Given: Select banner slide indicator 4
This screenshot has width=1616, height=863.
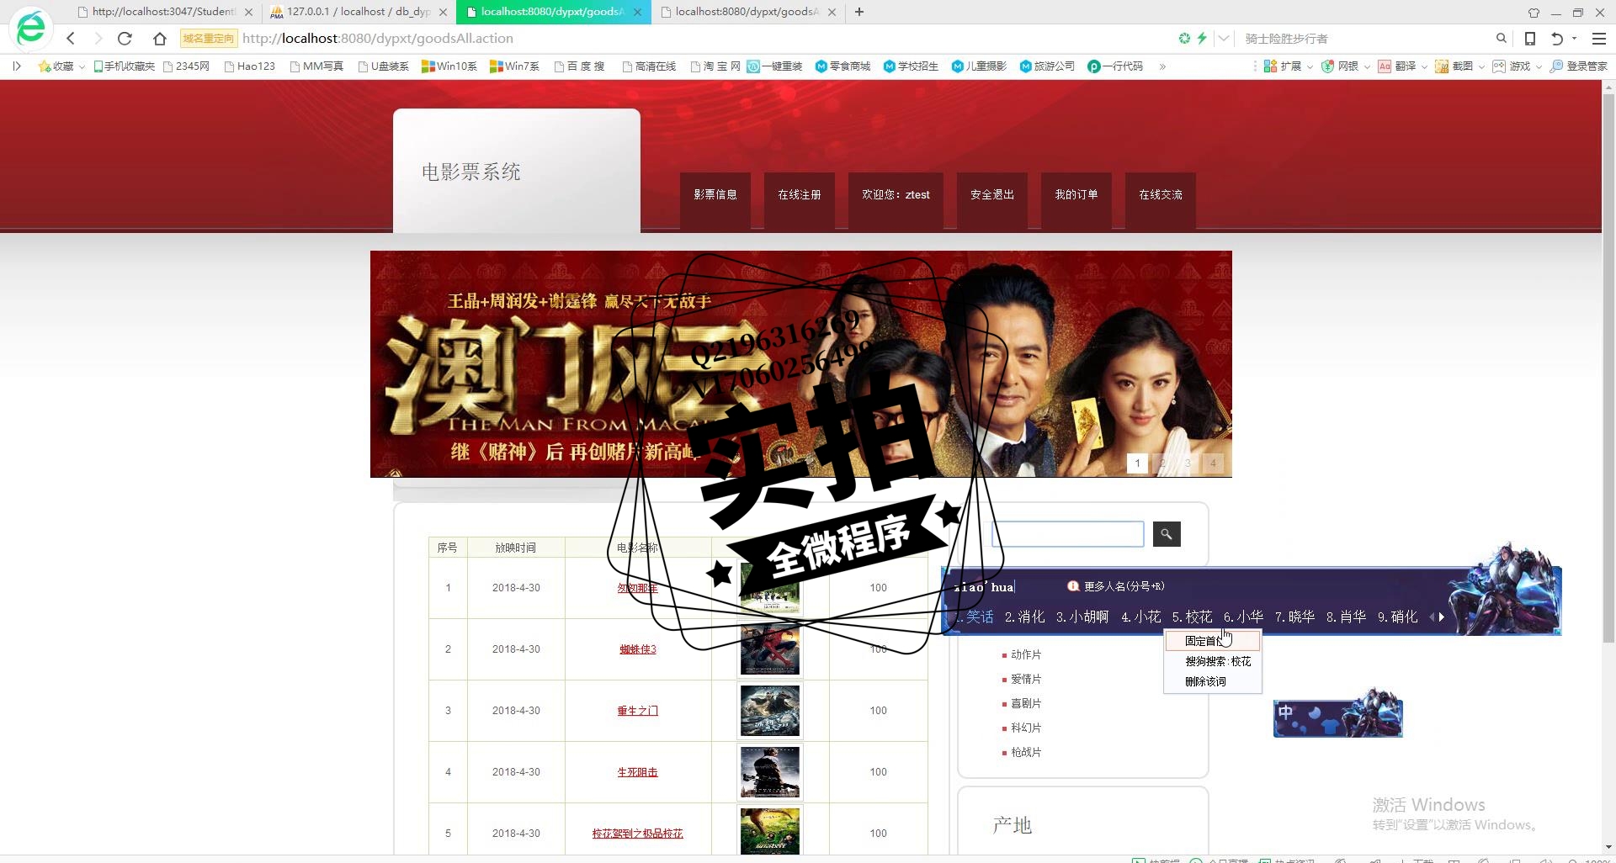Looking at the screenshot, I should coord(1213,463).
